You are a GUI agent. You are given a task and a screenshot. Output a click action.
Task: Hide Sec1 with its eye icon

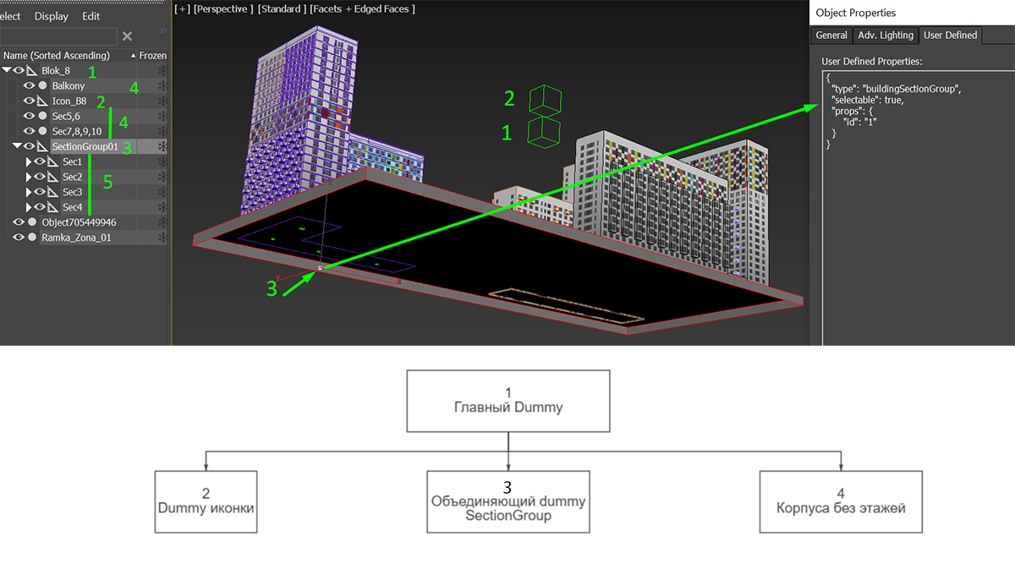pos(39,161)
